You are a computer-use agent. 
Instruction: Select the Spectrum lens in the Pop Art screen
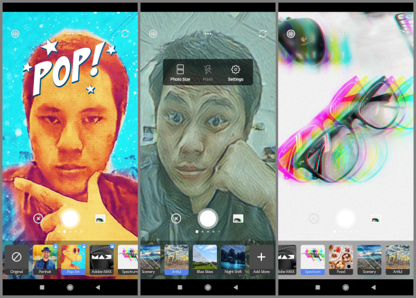[128, 260]
